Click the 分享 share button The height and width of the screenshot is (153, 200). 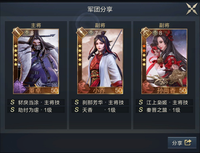[x=182, y=143]
